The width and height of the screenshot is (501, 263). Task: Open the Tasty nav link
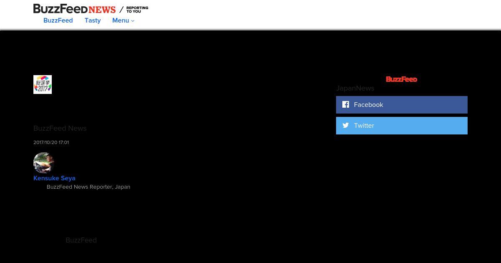(x=93, y=20)
